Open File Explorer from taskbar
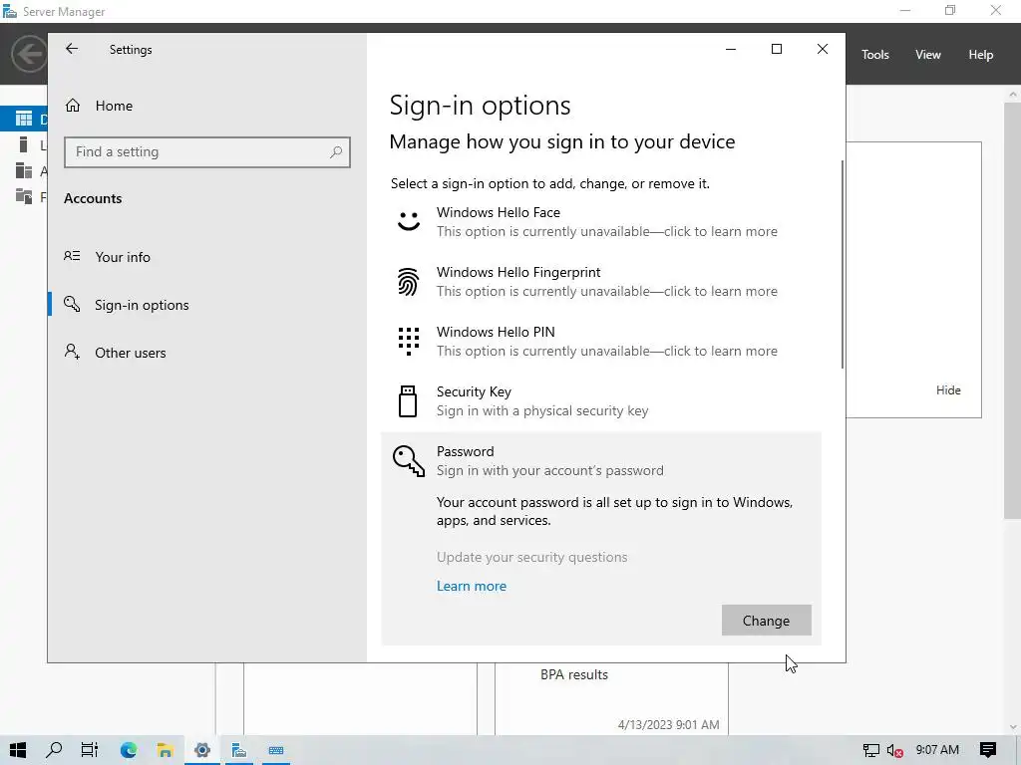 (x=165, y=750)
